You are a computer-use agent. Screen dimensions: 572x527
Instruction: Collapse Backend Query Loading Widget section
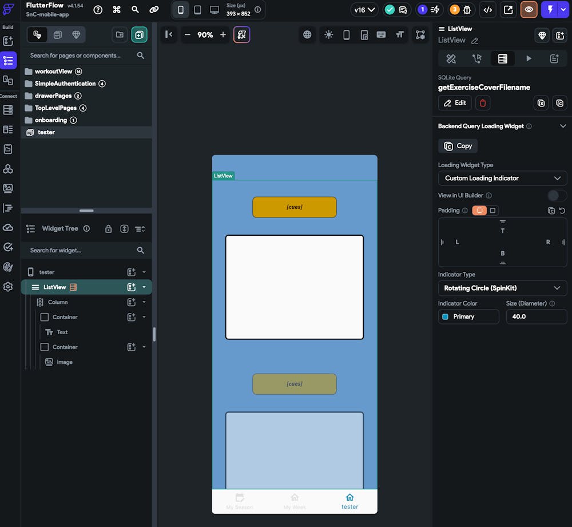click(x=563, y=126)
